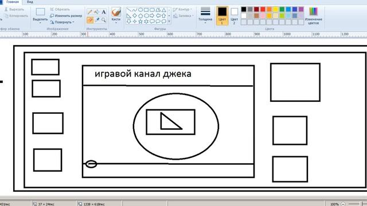The image size is (367, 206).
Task: Pick the bright red color swatch
Action: coord(263,9)
